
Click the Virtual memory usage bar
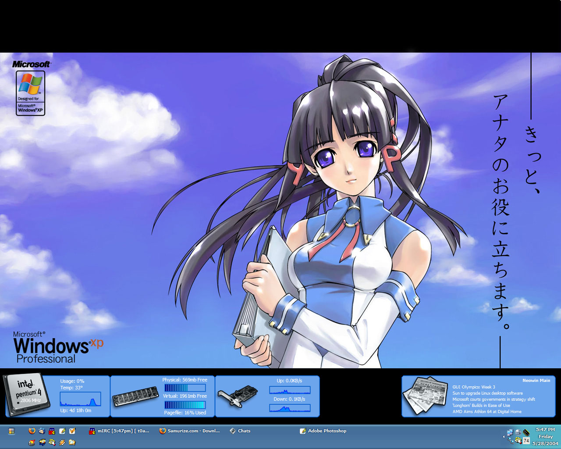point(185,405)
